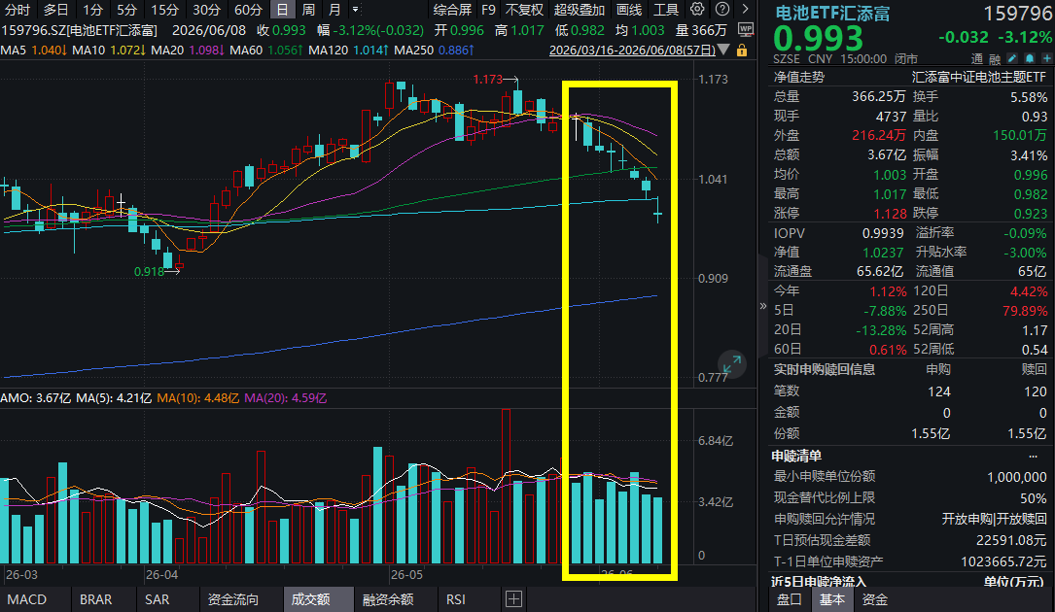
Task: Click the date range 2026/03/16-2026/06/08 link
Action: click(632, 51)
